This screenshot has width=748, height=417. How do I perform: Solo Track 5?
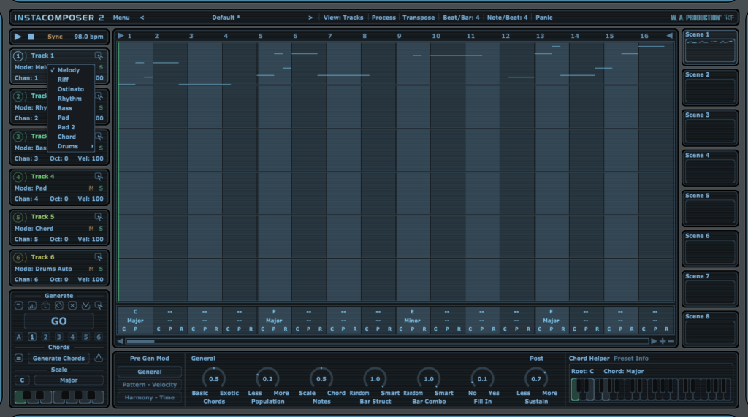101,229
